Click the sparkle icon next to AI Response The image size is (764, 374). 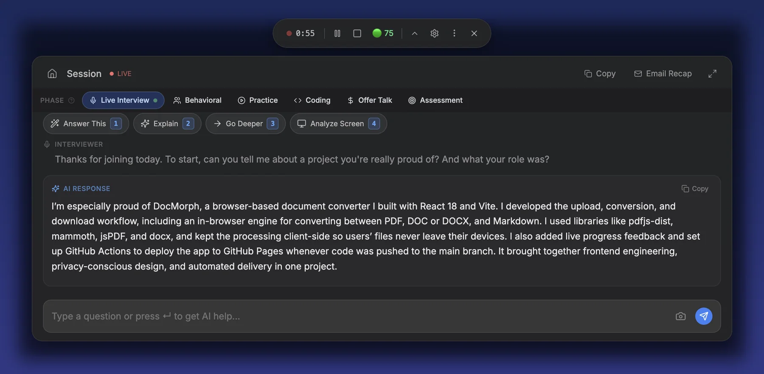(56, 188)
